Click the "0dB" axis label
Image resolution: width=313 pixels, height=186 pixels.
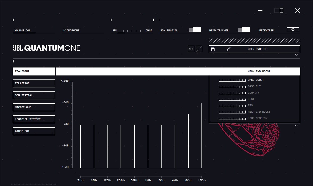pos(66,124)
